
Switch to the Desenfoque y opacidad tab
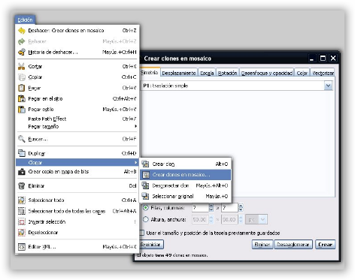tap(267, 73)
